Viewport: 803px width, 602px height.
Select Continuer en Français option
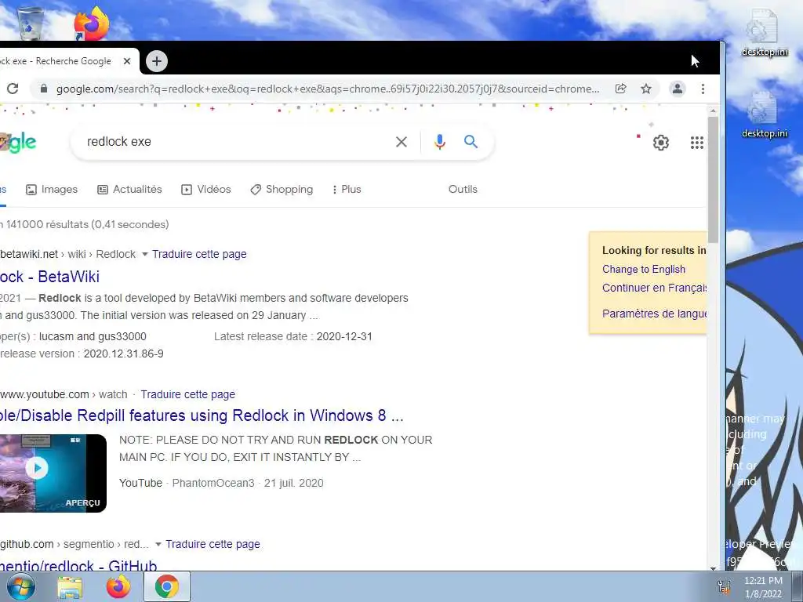pos(655,288)
